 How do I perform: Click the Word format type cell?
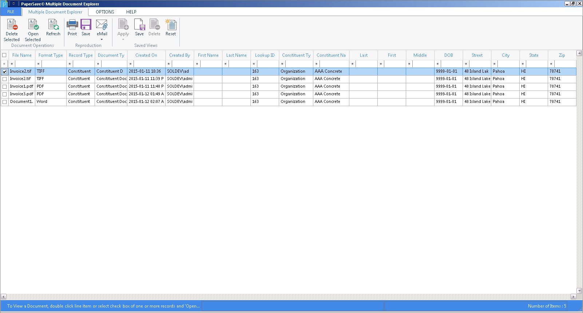[51, 102]
